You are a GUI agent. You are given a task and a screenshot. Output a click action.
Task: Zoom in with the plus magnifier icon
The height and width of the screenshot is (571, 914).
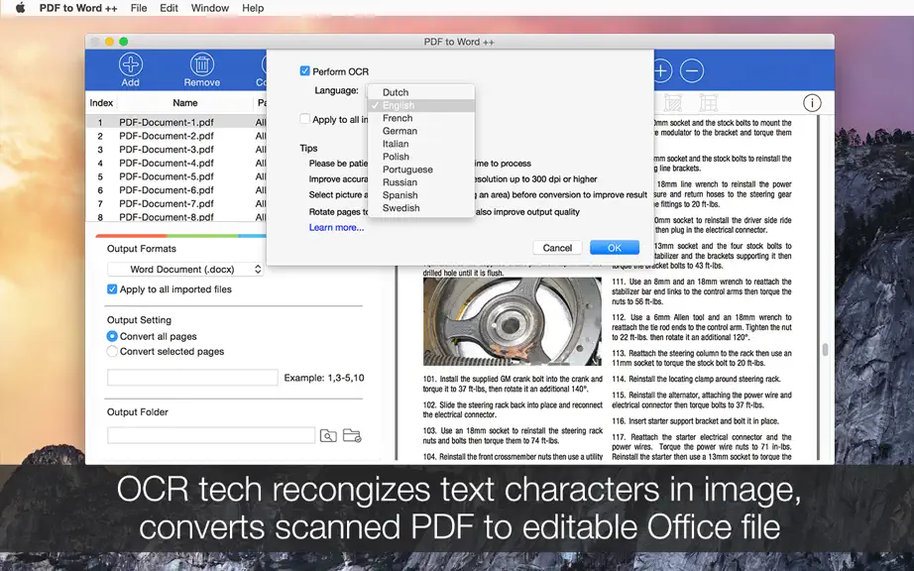661,71
